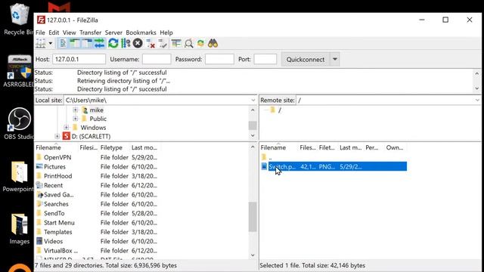Toggle processing of the transfer queue

tap(126, 44)
